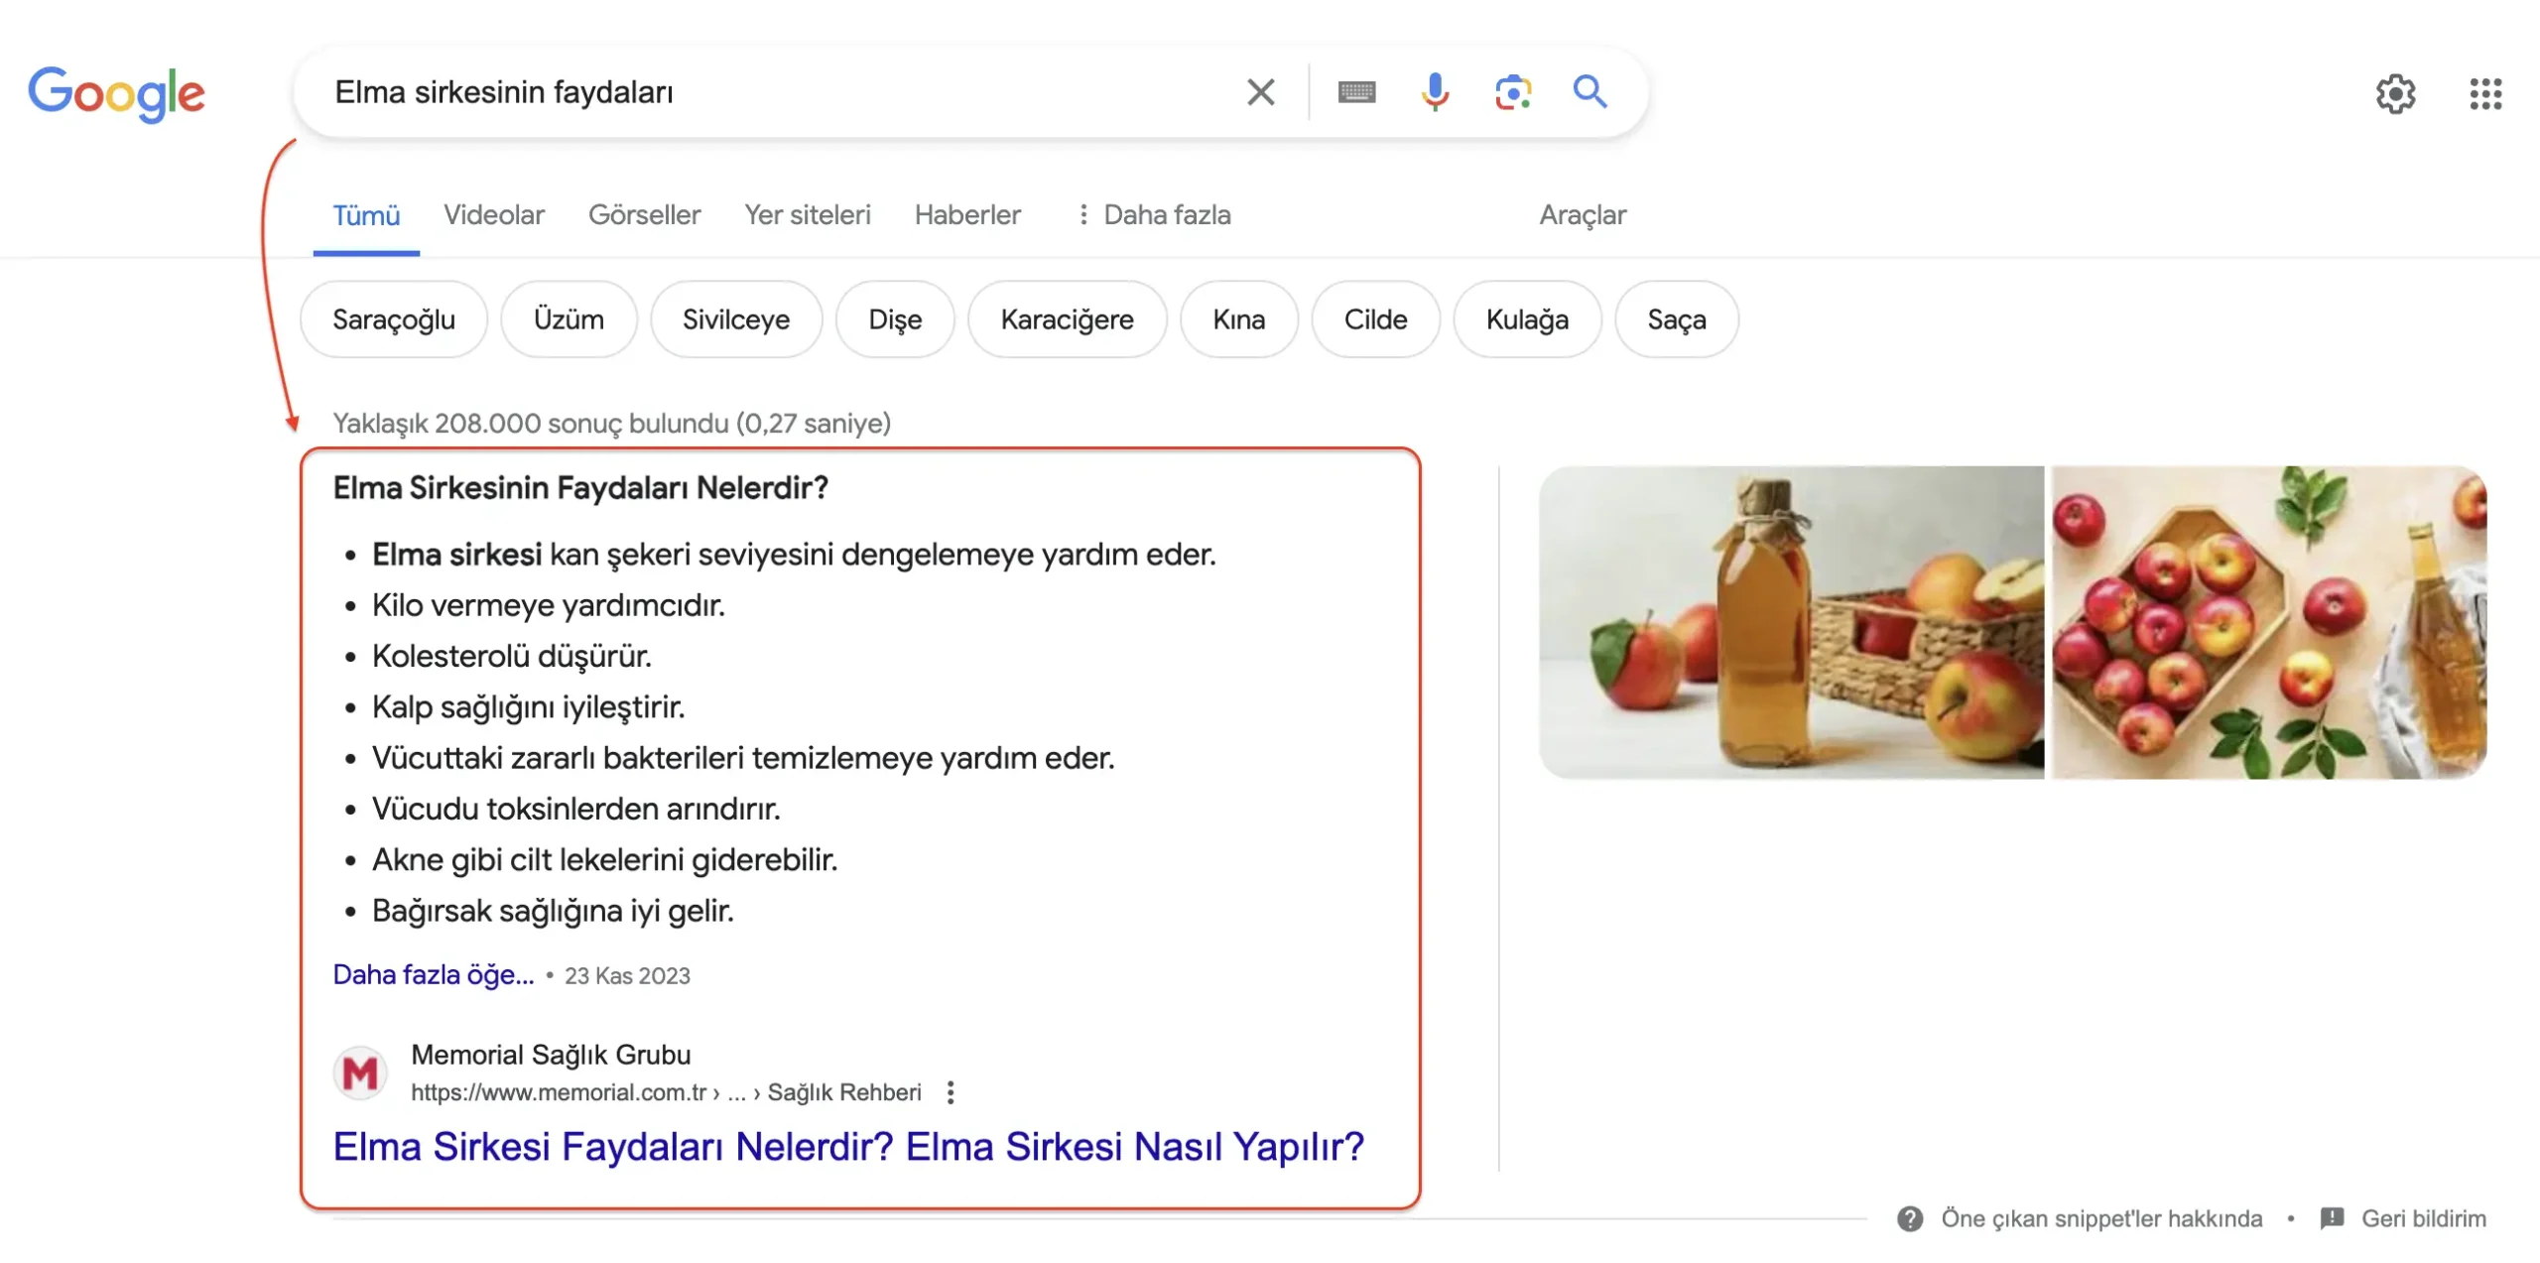This screenshot has height=1263, width=2540.
Task: Click the result count text Yaklaşık 208.000 sonuç
Action: pyautogui.click(x=611, y=424)
